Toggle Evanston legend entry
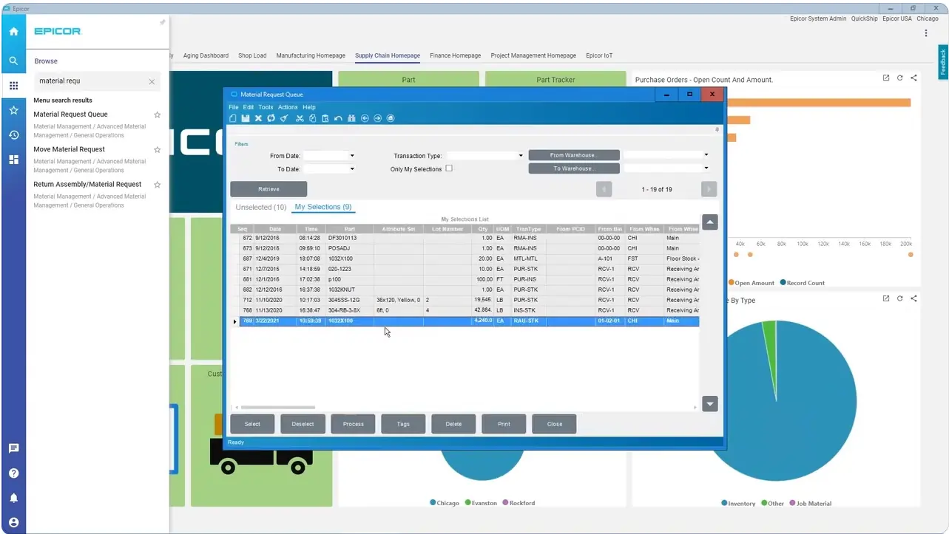The height and width of the screenshot is (534, 949). pyautogui.click(x=481, y=503)
